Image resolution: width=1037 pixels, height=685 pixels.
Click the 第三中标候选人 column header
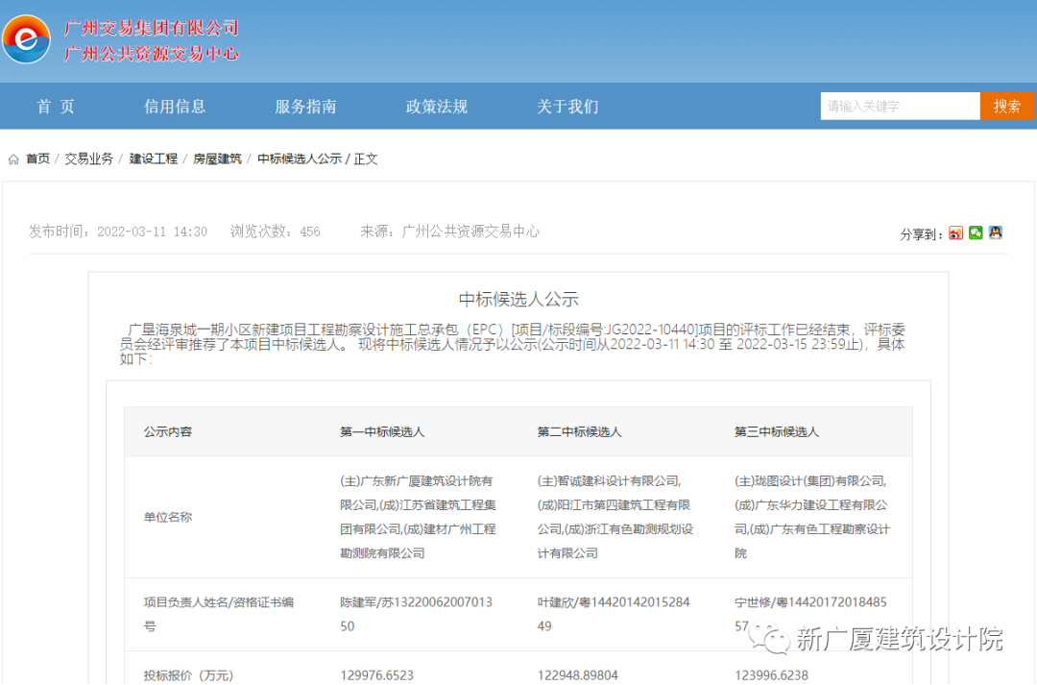pos(777,432)
